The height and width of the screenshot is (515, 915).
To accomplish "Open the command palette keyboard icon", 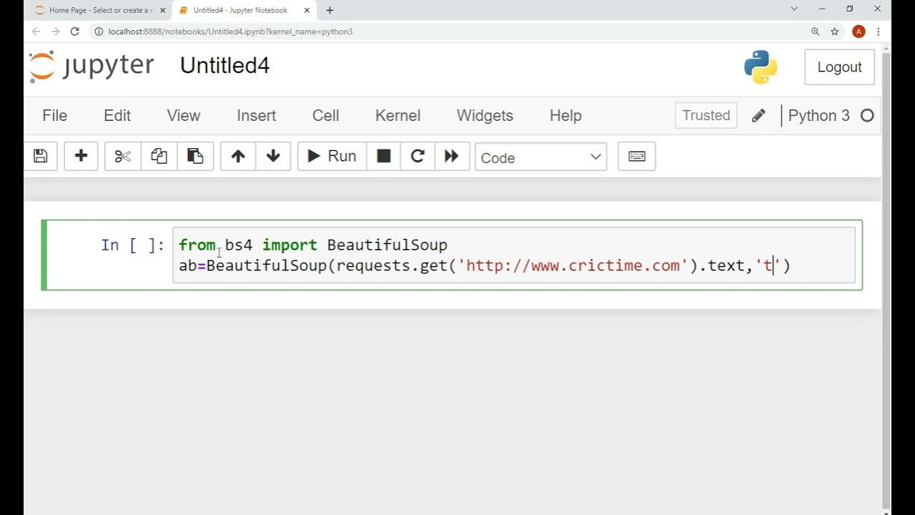I will (637, 157).
